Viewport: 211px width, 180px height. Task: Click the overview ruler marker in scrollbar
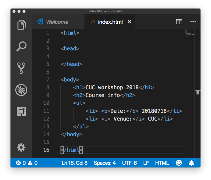(x=197, y=92)
